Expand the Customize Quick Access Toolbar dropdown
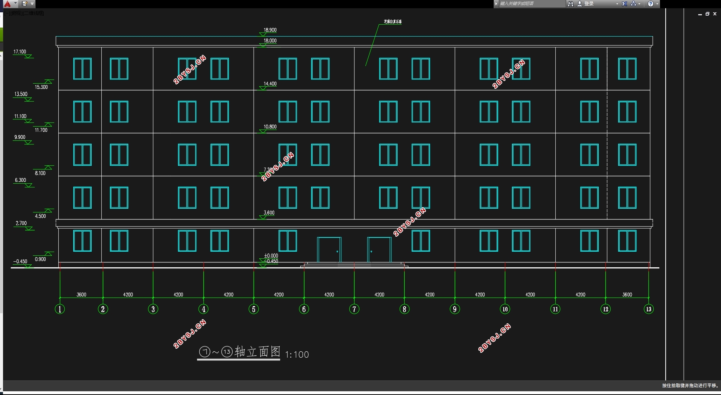Viewport: 721px width, 395px height. [32, 4]
